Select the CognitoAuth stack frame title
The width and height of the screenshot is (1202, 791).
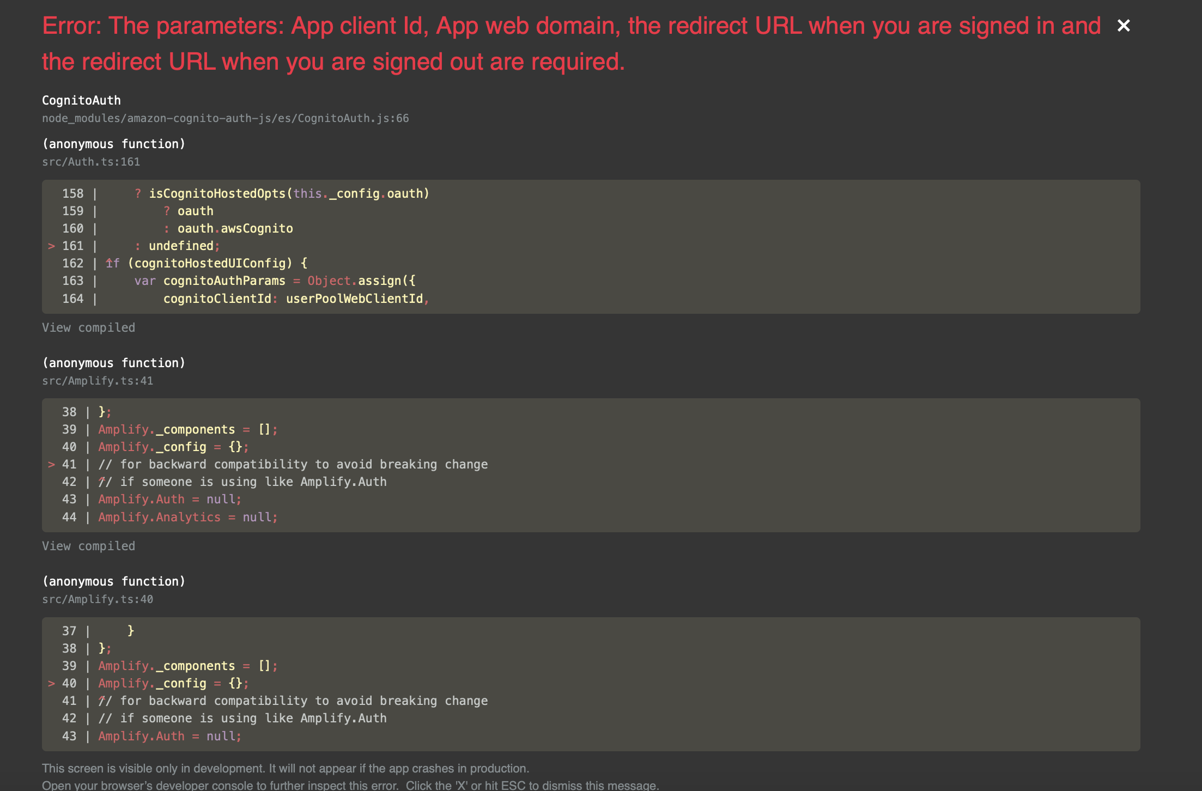(x=81, y=100)
